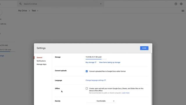Screen dimensions: 186x105
Task: Click the Settings dialog title
Action: 41,48
